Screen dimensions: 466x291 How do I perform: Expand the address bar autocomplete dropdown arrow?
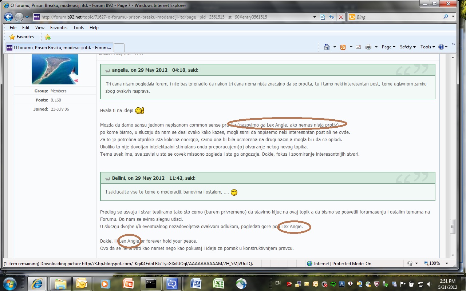[x=315, y=17]
